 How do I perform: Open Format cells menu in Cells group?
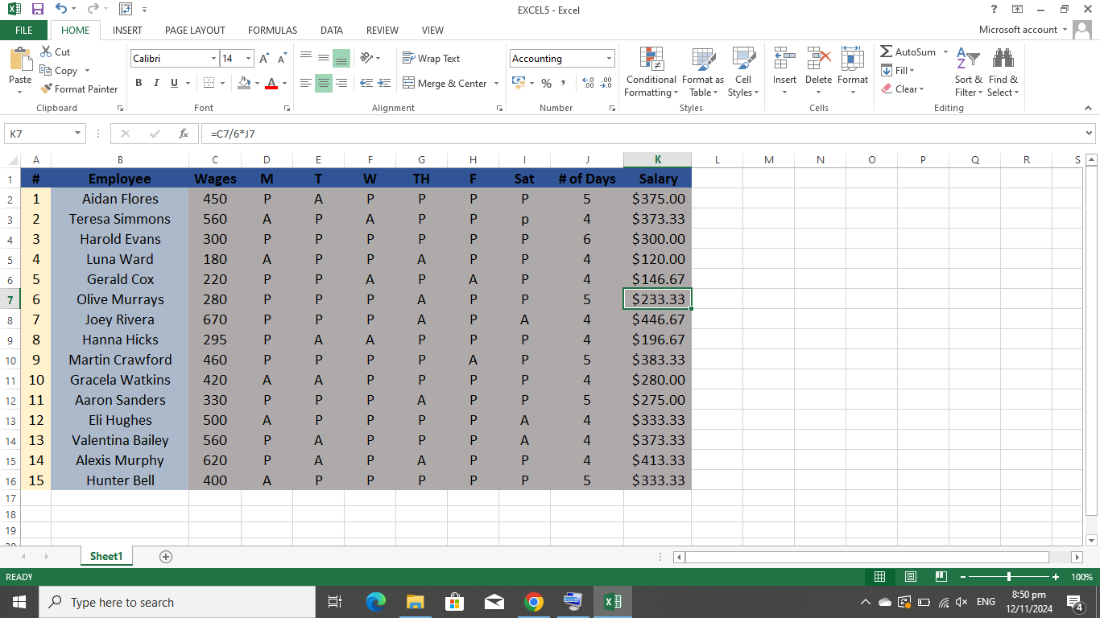(x=852, y=72)
